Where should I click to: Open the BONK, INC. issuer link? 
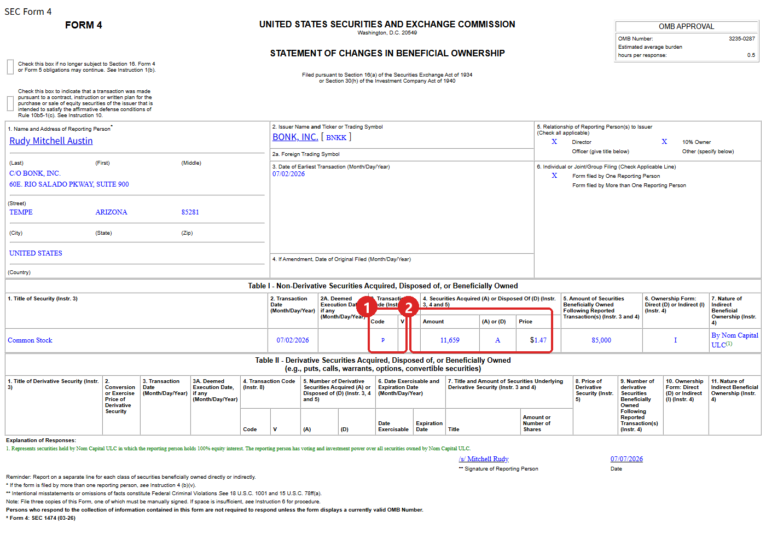pyautogui.click(x=295, y=137)
